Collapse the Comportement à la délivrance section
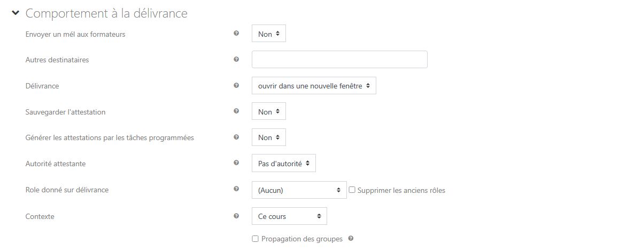This screenshot has width=642, height=252. coord(16,13)
